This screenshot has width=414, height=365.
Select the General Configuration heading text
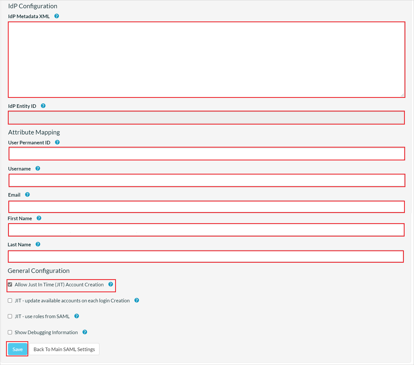[x=39, y=271]
